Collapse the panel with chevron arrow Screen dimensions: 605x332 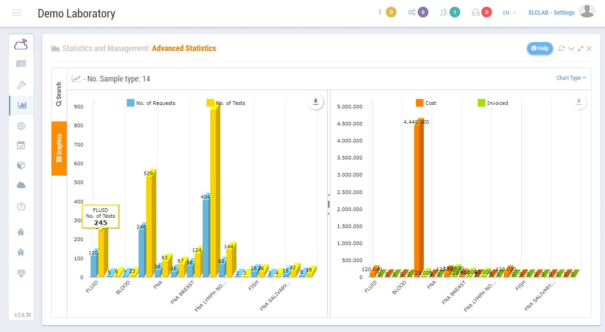click(x=571, y=48)
